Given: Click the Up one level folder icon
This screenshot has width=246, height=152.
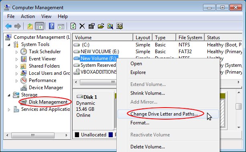Looking at the screenshot, I should 30,26.
